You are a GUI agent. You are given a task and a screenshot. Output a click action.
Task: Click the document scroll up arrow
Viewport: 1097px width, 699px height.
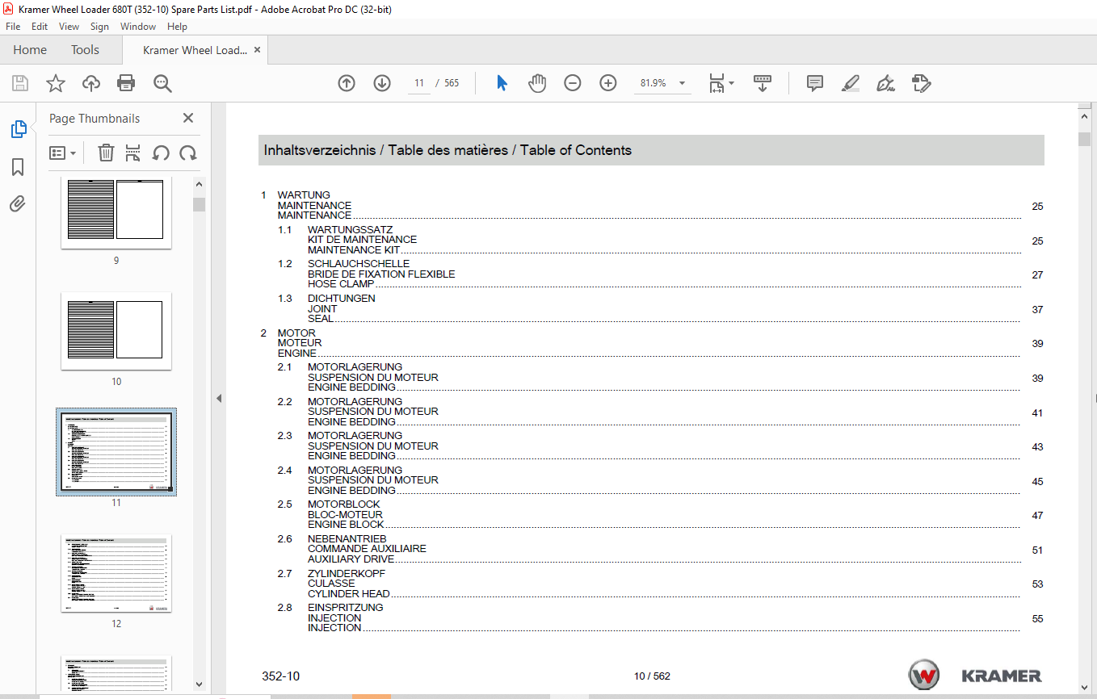(1084, 117)
